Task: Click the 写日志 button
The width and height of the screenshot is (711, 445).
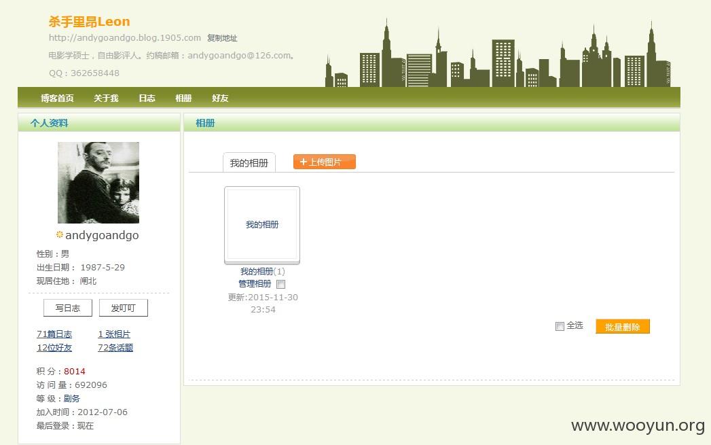Action: (68, 308)
